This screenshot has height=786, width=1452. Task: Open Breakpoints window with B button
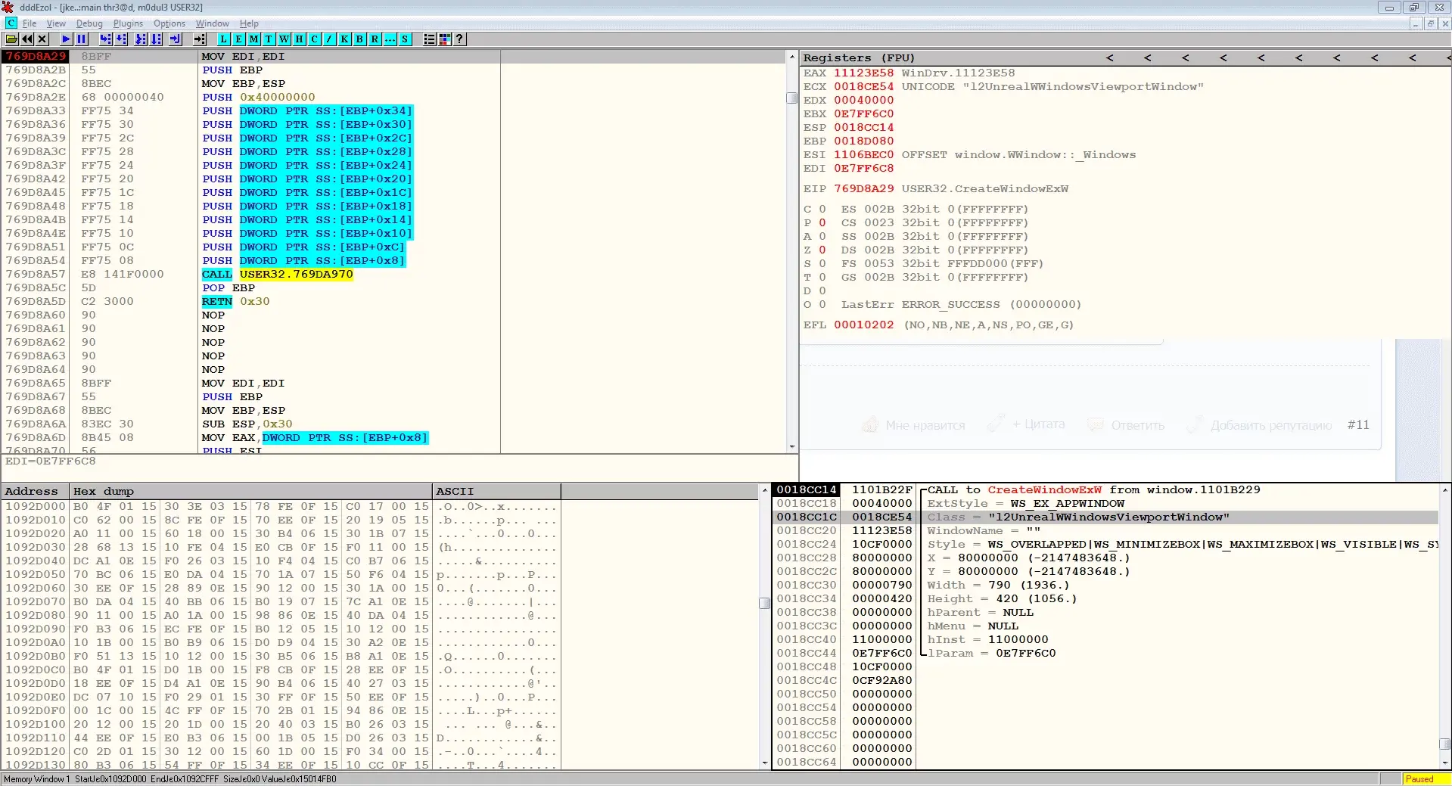click(x=359, y=39)
